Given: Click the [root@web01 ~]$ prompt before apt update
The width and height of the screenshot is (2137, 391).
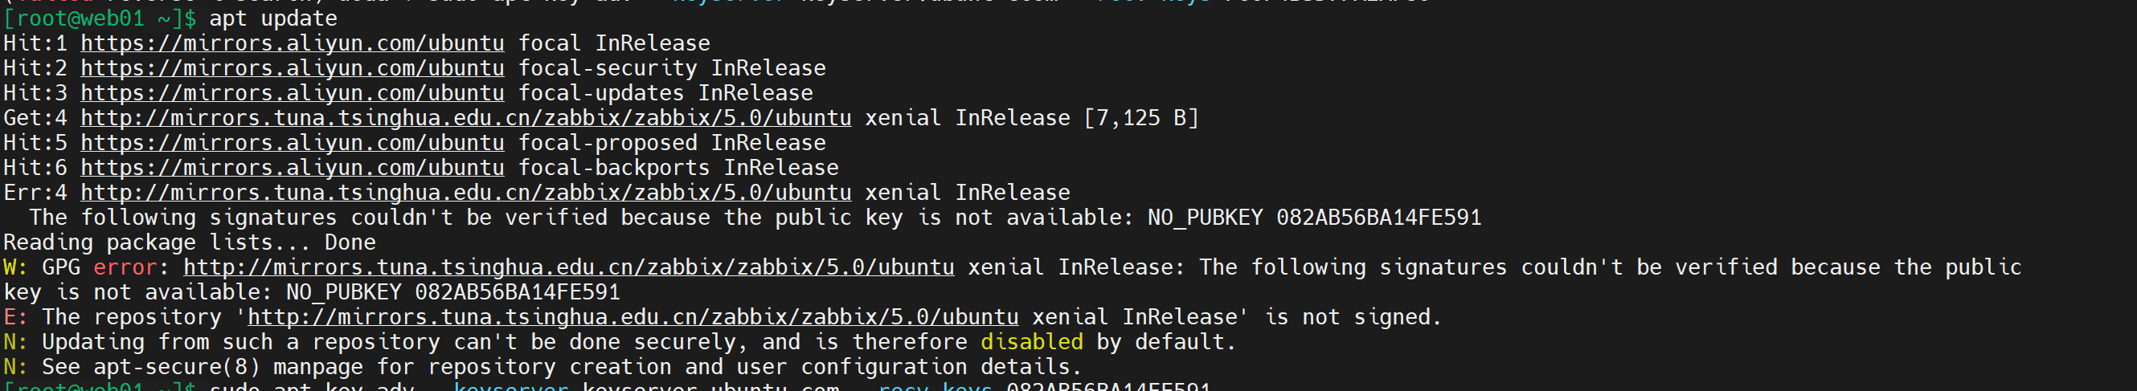Looking at the screenshot, I should [100, 18].
